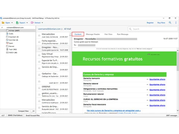Click envelope icon beside Especial de Tu P... mail
The image size is (179, 134).
[x=39, y=61]
